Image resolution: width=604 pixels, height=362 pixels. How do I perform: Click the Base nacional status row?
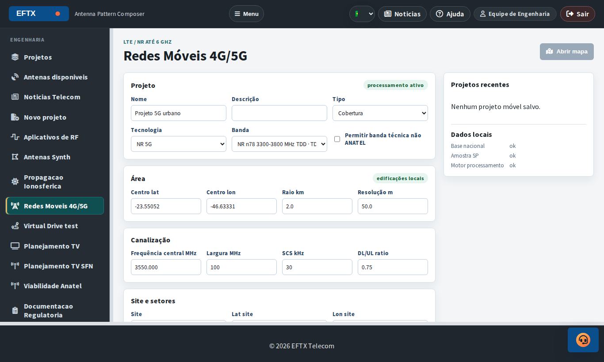point(519,146)
